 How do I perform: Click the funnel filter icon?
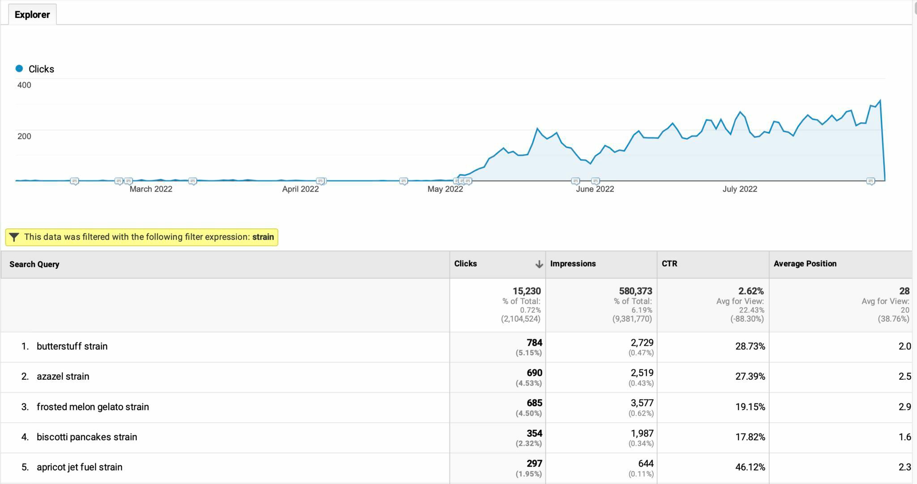tap(14, 237)
